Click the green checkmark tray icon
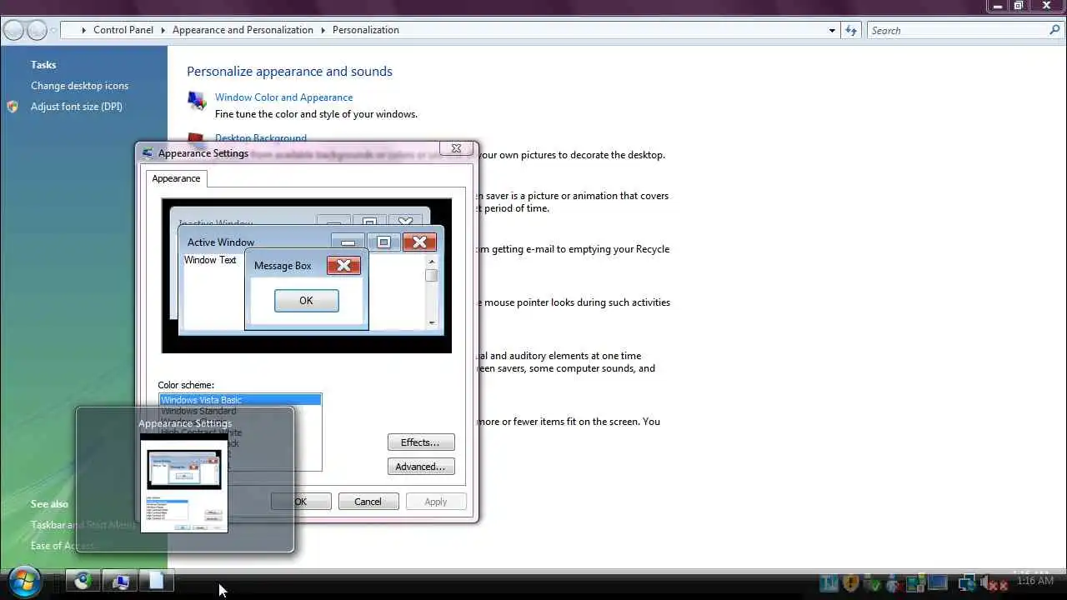The width and height of the screenshot is (1067, 600). coord(873,582)
